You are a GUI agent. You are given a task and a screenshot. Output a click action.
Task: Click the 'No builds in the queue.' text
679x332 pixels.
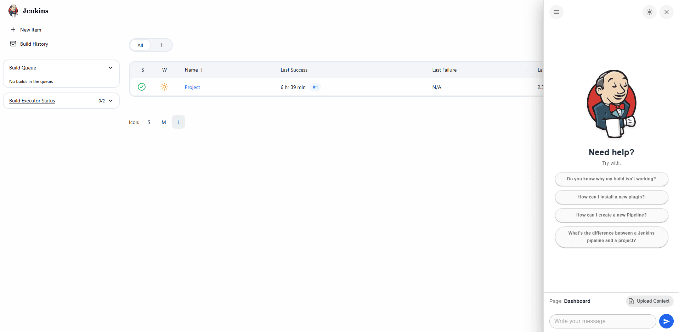(x=31, y=81)
